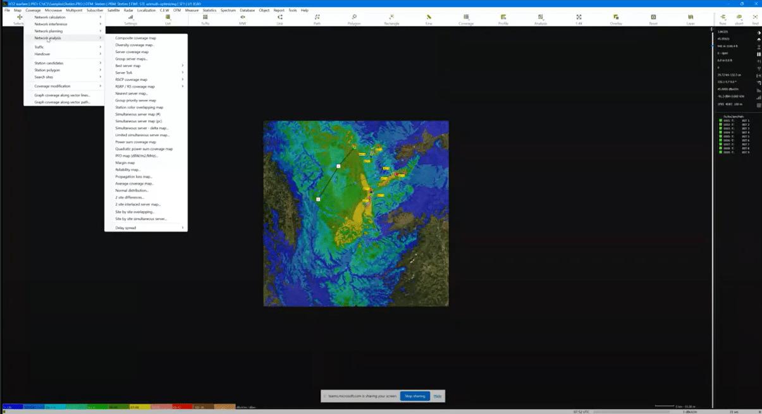762x414 pixels.
Task: Activate the Rectangle tool
Action: 391,19
